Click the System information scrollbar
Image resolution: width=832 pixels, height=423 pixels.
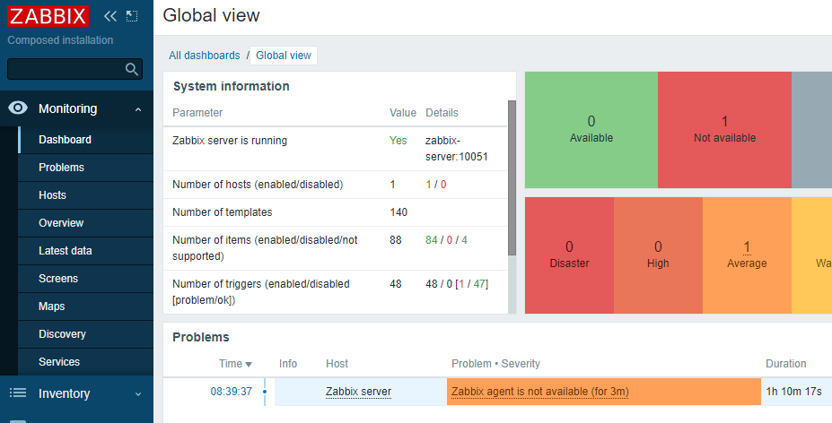512,177
